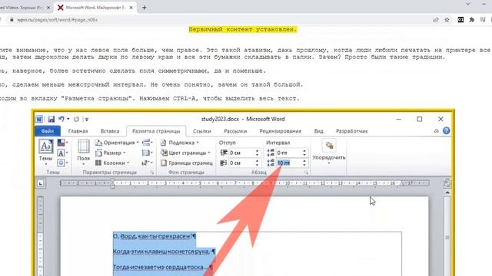The height and width of the screenshot is (276, 492).
Task: Click the page Breaks icon beside Ориентация
Action: tap(147, 143)
